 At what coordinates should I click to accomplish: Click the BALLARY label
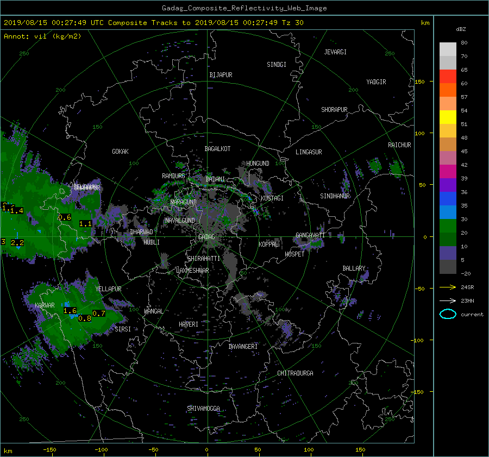(354, 268)
